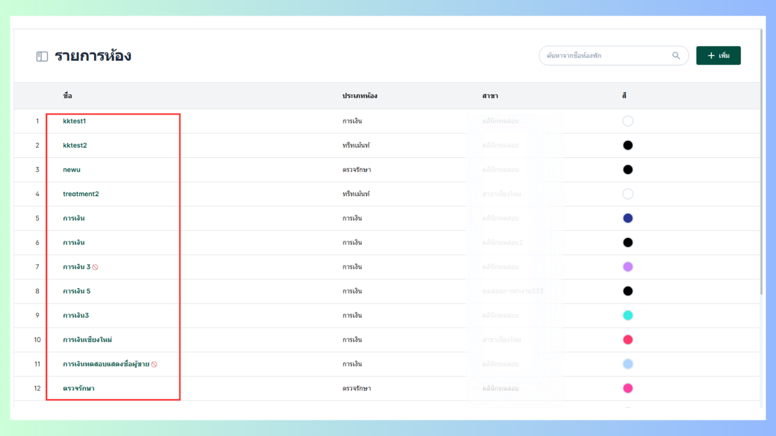776x436 pixels.
Task: Click the การเงิน room type in the การเงิน 5 row
Action: [352, 291]
